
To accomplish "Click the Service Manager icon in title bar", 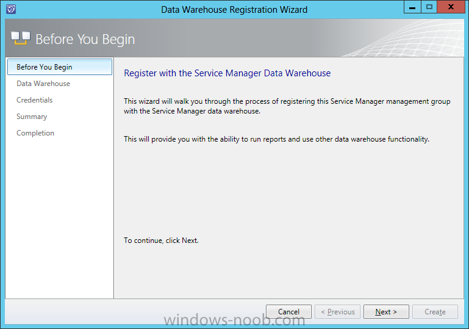I will point(11,9).
